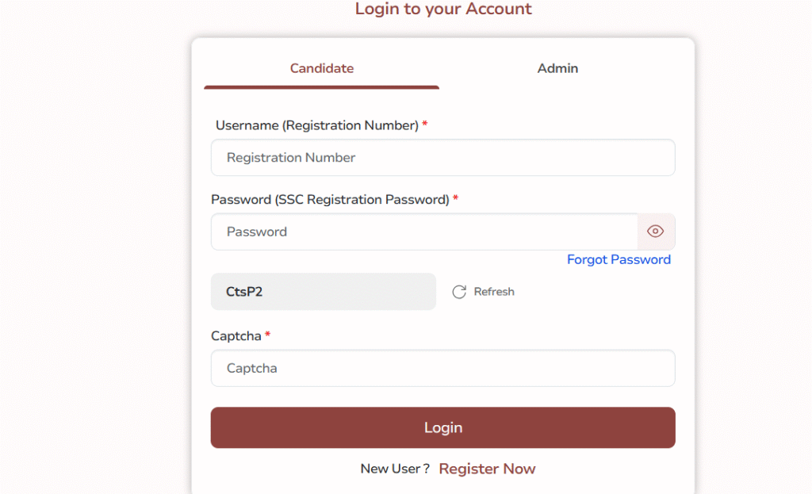Screen dimensions: 812x494
Task: Click the Login to your Account heading
Action: (x=443, y=9)
